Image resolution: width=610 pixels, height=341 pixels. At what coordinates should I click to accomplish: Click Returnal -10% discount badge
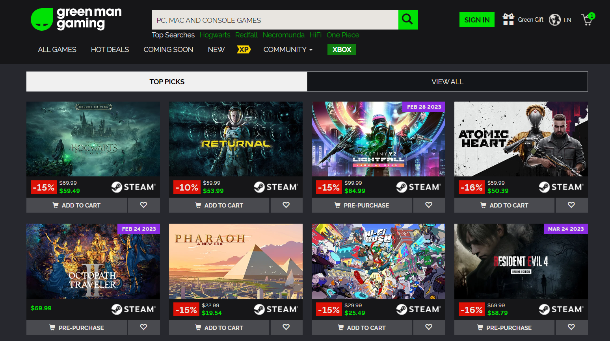pyautogui.click(x=187, y=187)
